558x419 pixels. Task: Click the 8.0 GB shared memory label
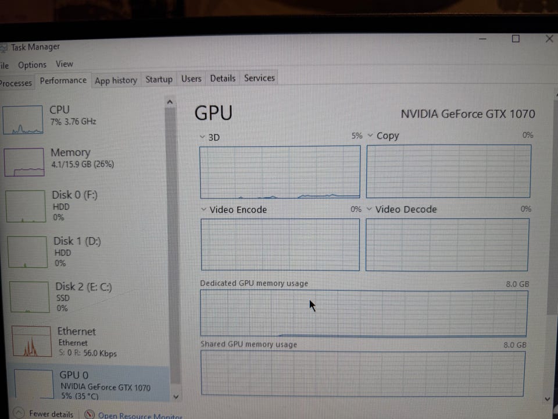[x=514, y=345]
